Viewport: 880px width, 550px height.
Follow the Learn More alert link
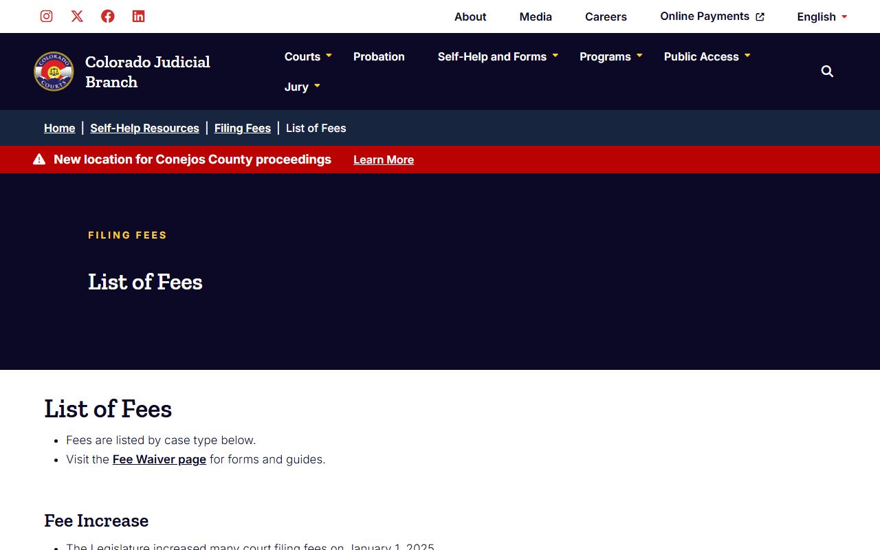384,159
